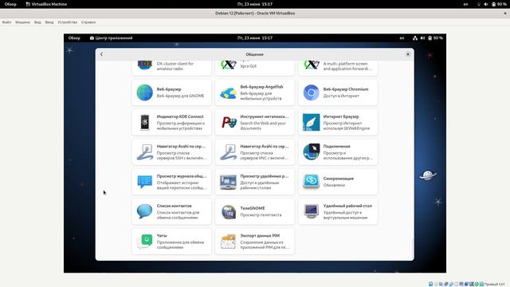Open Навигатор Avahi for SSH servers icon
This screenshot has height=287, width=510.
(145, 152)
